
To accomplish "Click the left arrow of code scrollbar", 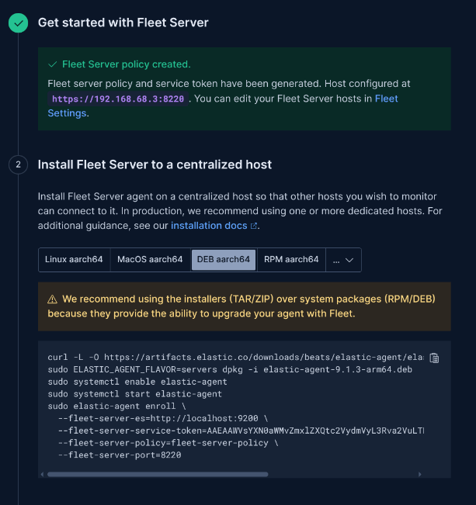I will 42,474.
